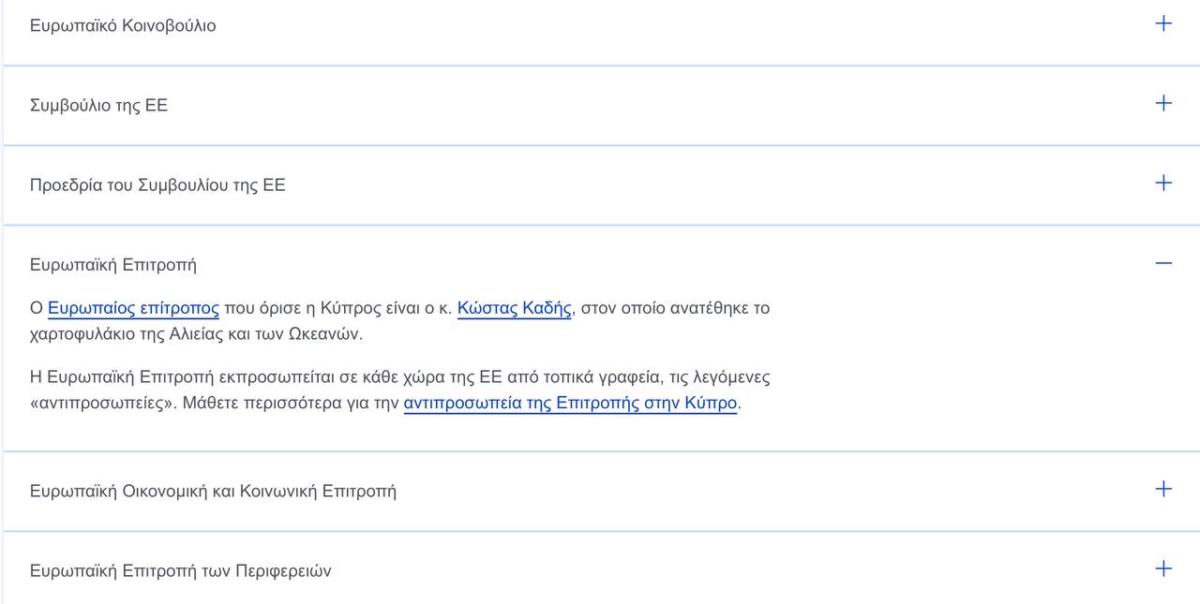Click plus icon for Επιτροπή των Περιφερειών

(x=1163, y=568)
